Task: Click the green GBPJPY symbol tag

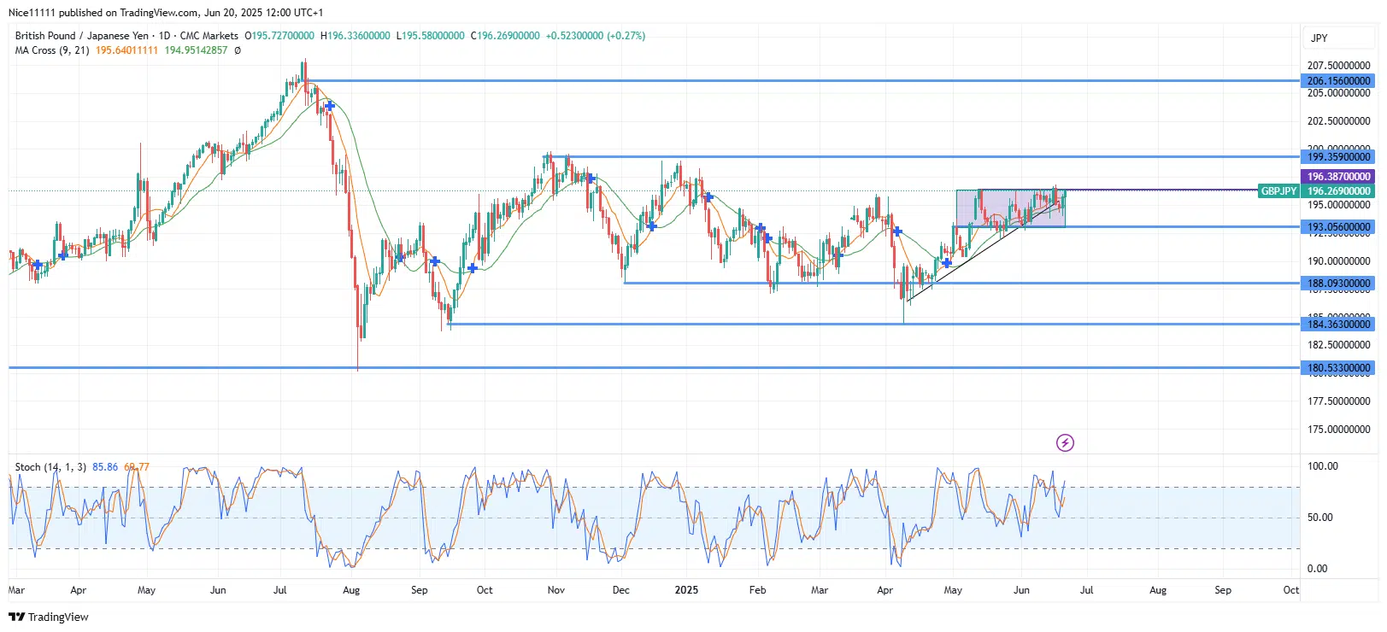Action: tap(1278, 191)
